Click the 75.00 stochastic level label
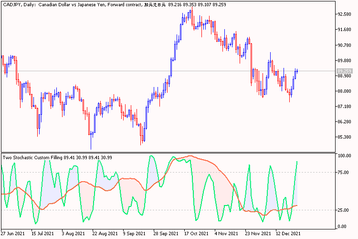Viewport: 358px width, 239px height. (343, 173)
